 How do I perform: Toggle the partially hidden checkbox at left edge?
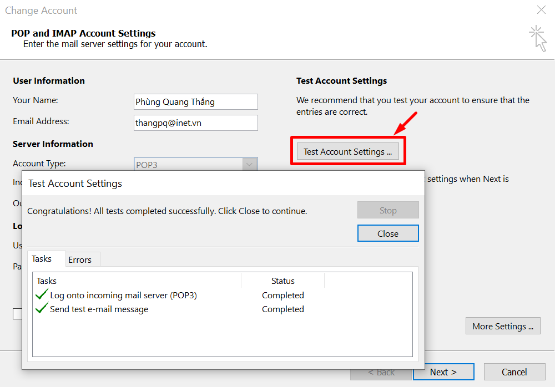(x=17, y=314)
